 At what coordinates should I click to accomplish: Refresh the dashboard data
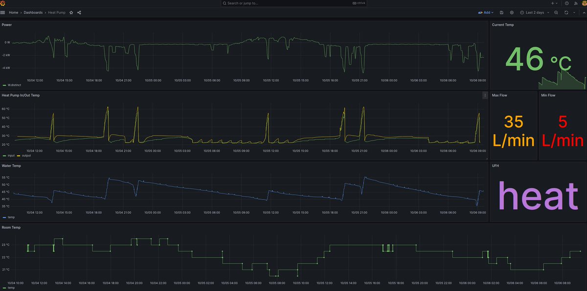point(566,13)
